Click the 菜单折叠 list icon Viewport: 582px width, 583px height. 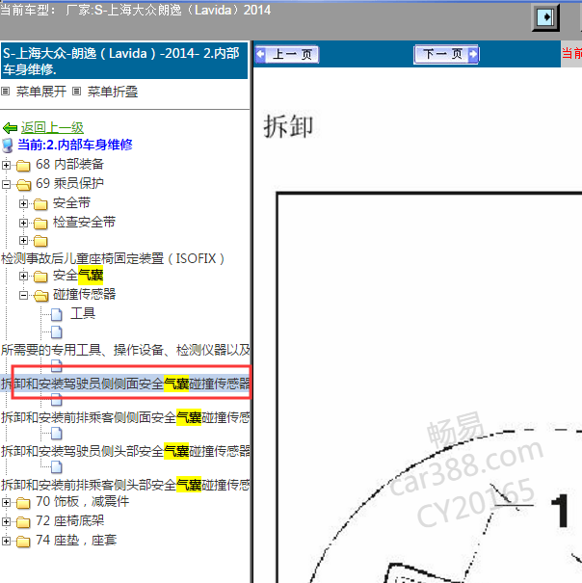tap(76, 92)
